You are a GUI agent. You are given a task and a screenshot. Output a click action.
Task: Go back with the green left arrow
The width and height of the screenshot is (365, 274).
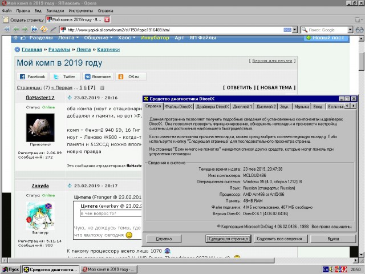[x=15, y=29]
